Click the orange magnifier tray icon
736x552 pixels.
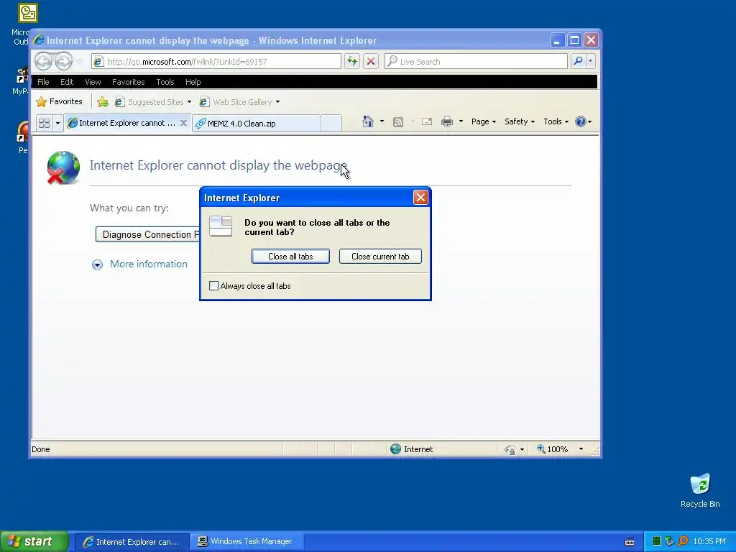[683, 541]
